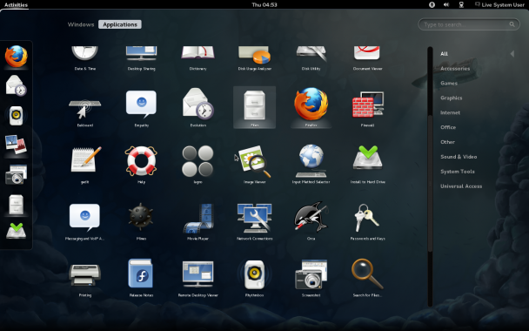Launch Input Method Selector
529x331 pixels.
coord(311,164)
